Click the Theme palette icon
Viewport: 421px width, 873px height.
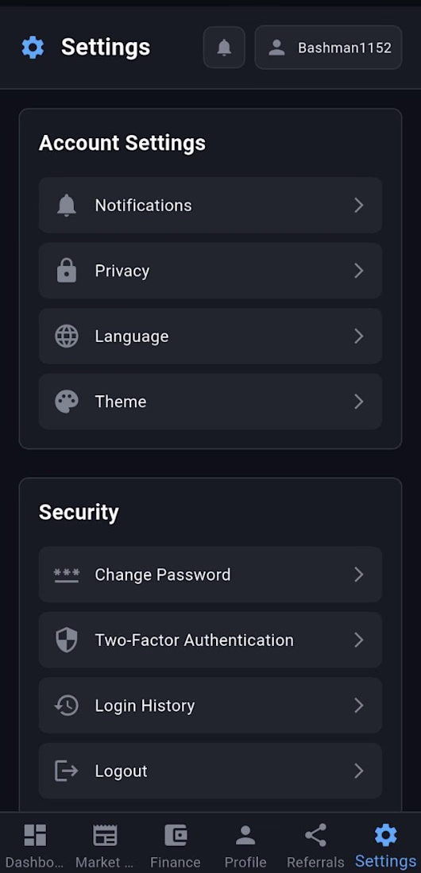67,402
